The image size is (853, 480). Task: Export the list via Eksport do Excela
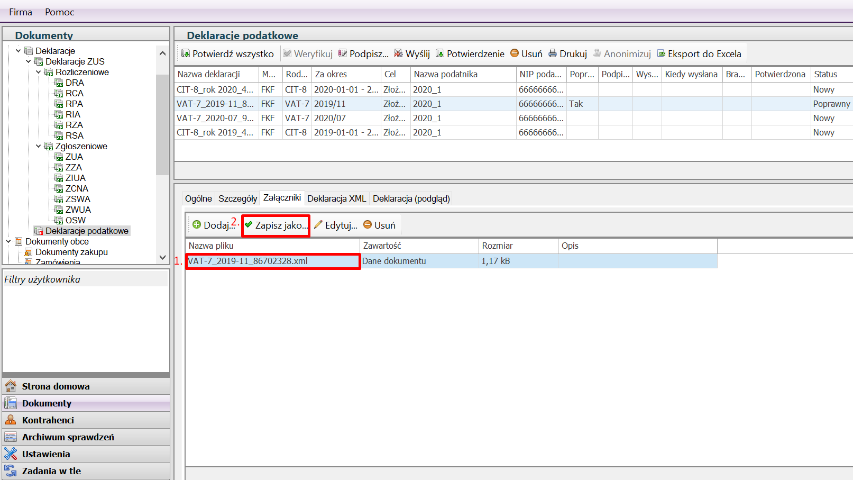[x=699, y=54]
